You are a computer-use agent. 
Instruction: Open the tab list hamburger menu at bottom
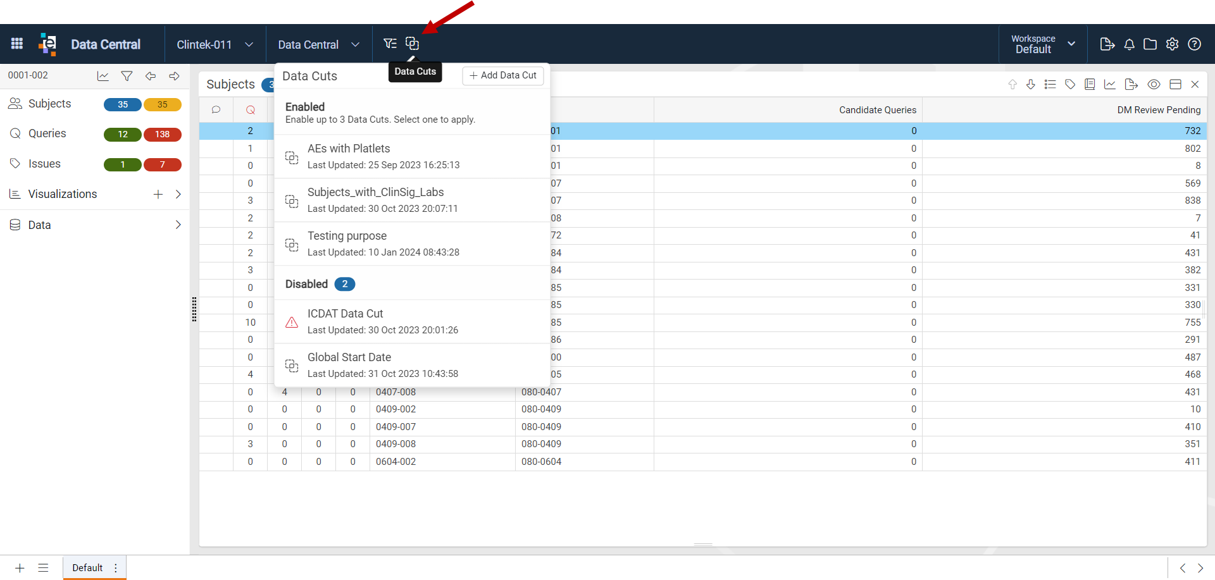click(x=43, y=568)
